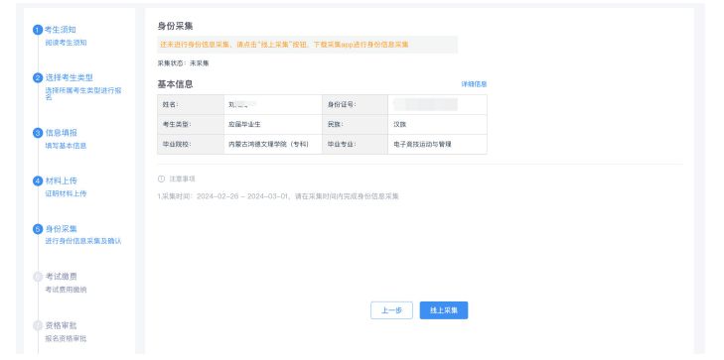Viewport: 724px width, 360px height.
Task: Click the 考生类别 label cell
Action: click(x=191, y=124)
